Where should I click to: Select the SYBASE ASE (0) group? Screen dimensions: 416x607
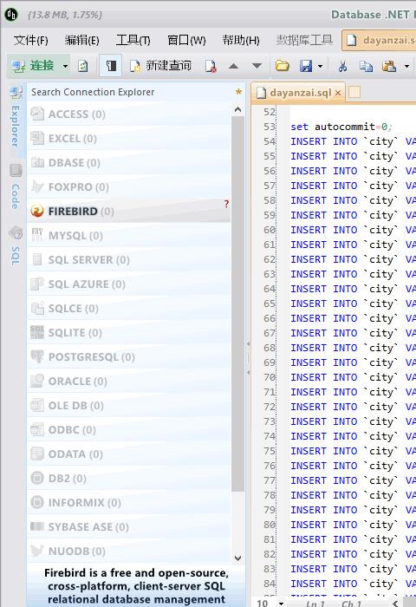point(129,527)
